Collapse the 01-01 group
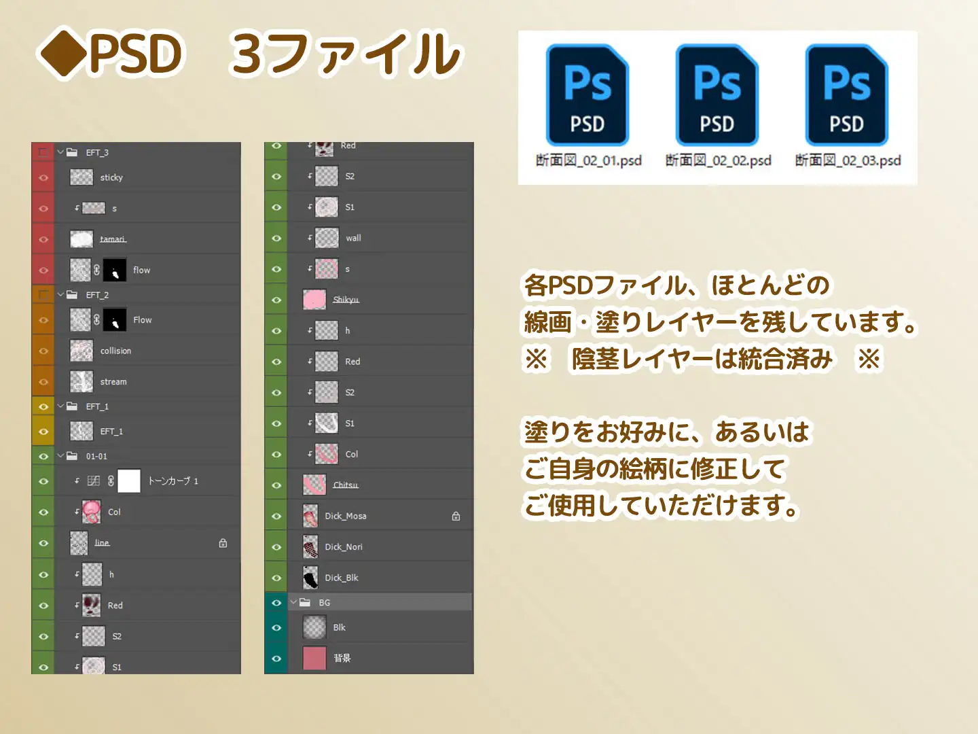Image resolution: width=978 pixels, height=734 pixels. tap(60, 455)
